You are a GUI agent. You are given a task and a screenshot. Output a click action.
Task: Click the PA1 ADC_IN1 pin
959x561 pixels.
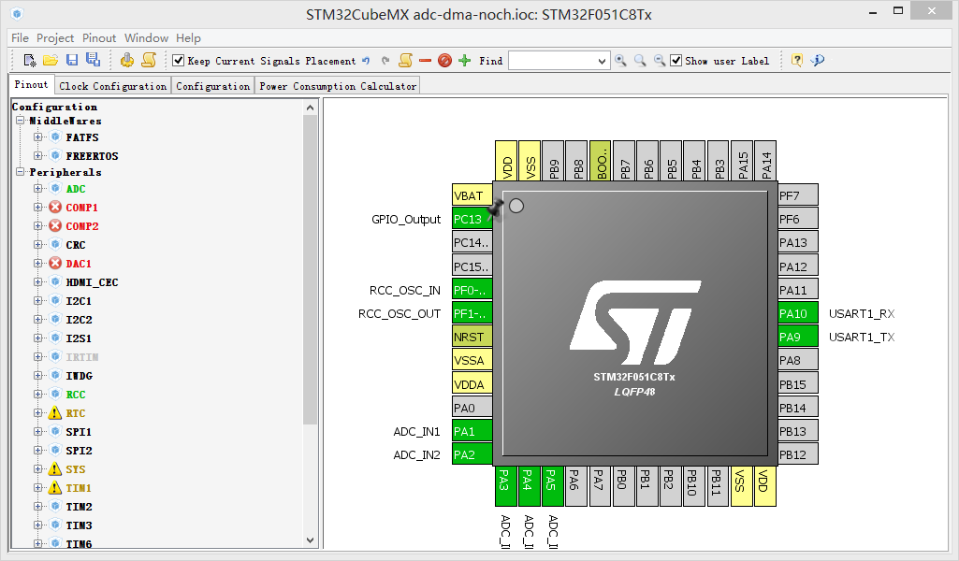pyautogui.click(x=472, y=431)
